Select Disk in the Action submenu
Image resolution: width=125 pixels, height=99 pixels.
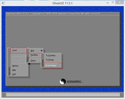[32, 51]
